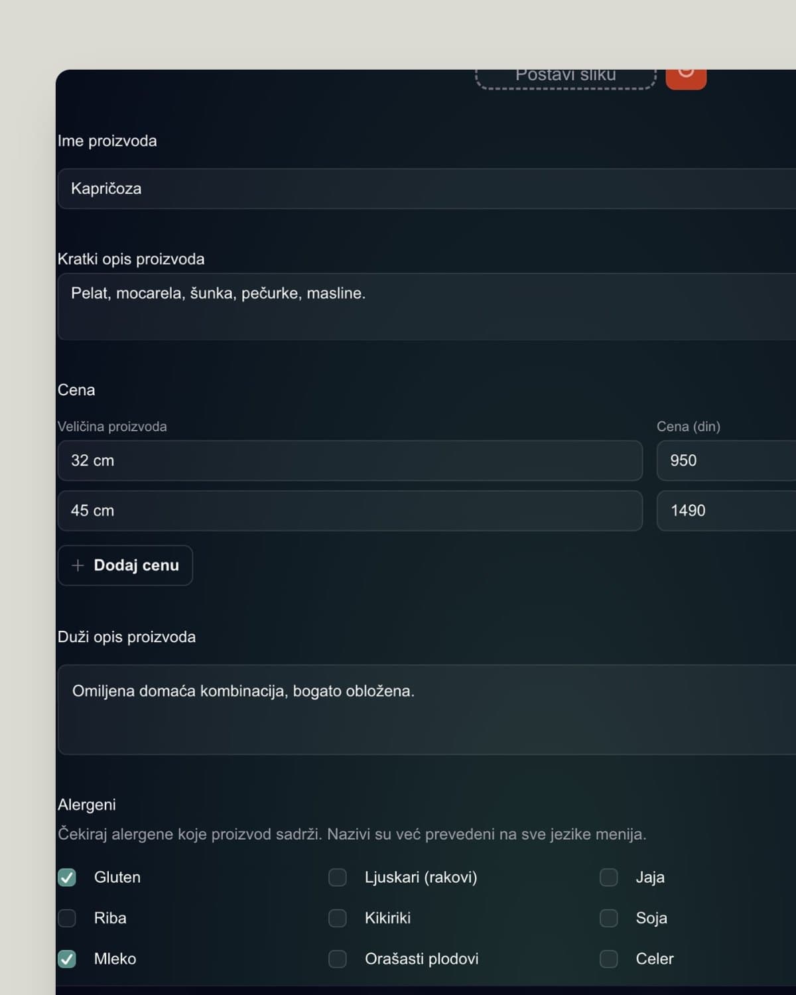Change the 1490 price field
This screenshot has height=995, width=796.
point(726,511)
